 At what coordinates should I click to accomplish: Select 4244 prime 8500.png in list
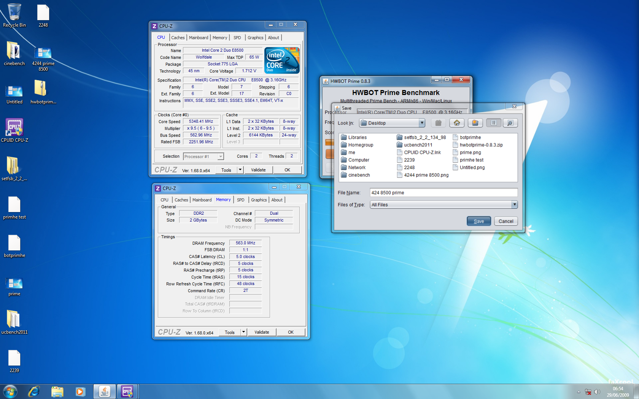pyautogui.click(x=423, y=175)
